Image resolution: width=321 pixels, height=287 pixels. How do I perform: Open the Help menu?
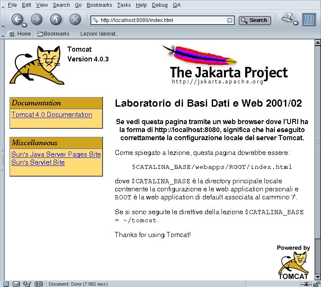[141, 5]
